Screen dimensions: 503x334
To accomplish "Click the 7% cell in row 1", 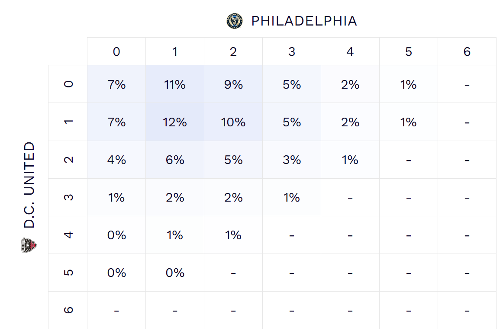I will 116,122.
